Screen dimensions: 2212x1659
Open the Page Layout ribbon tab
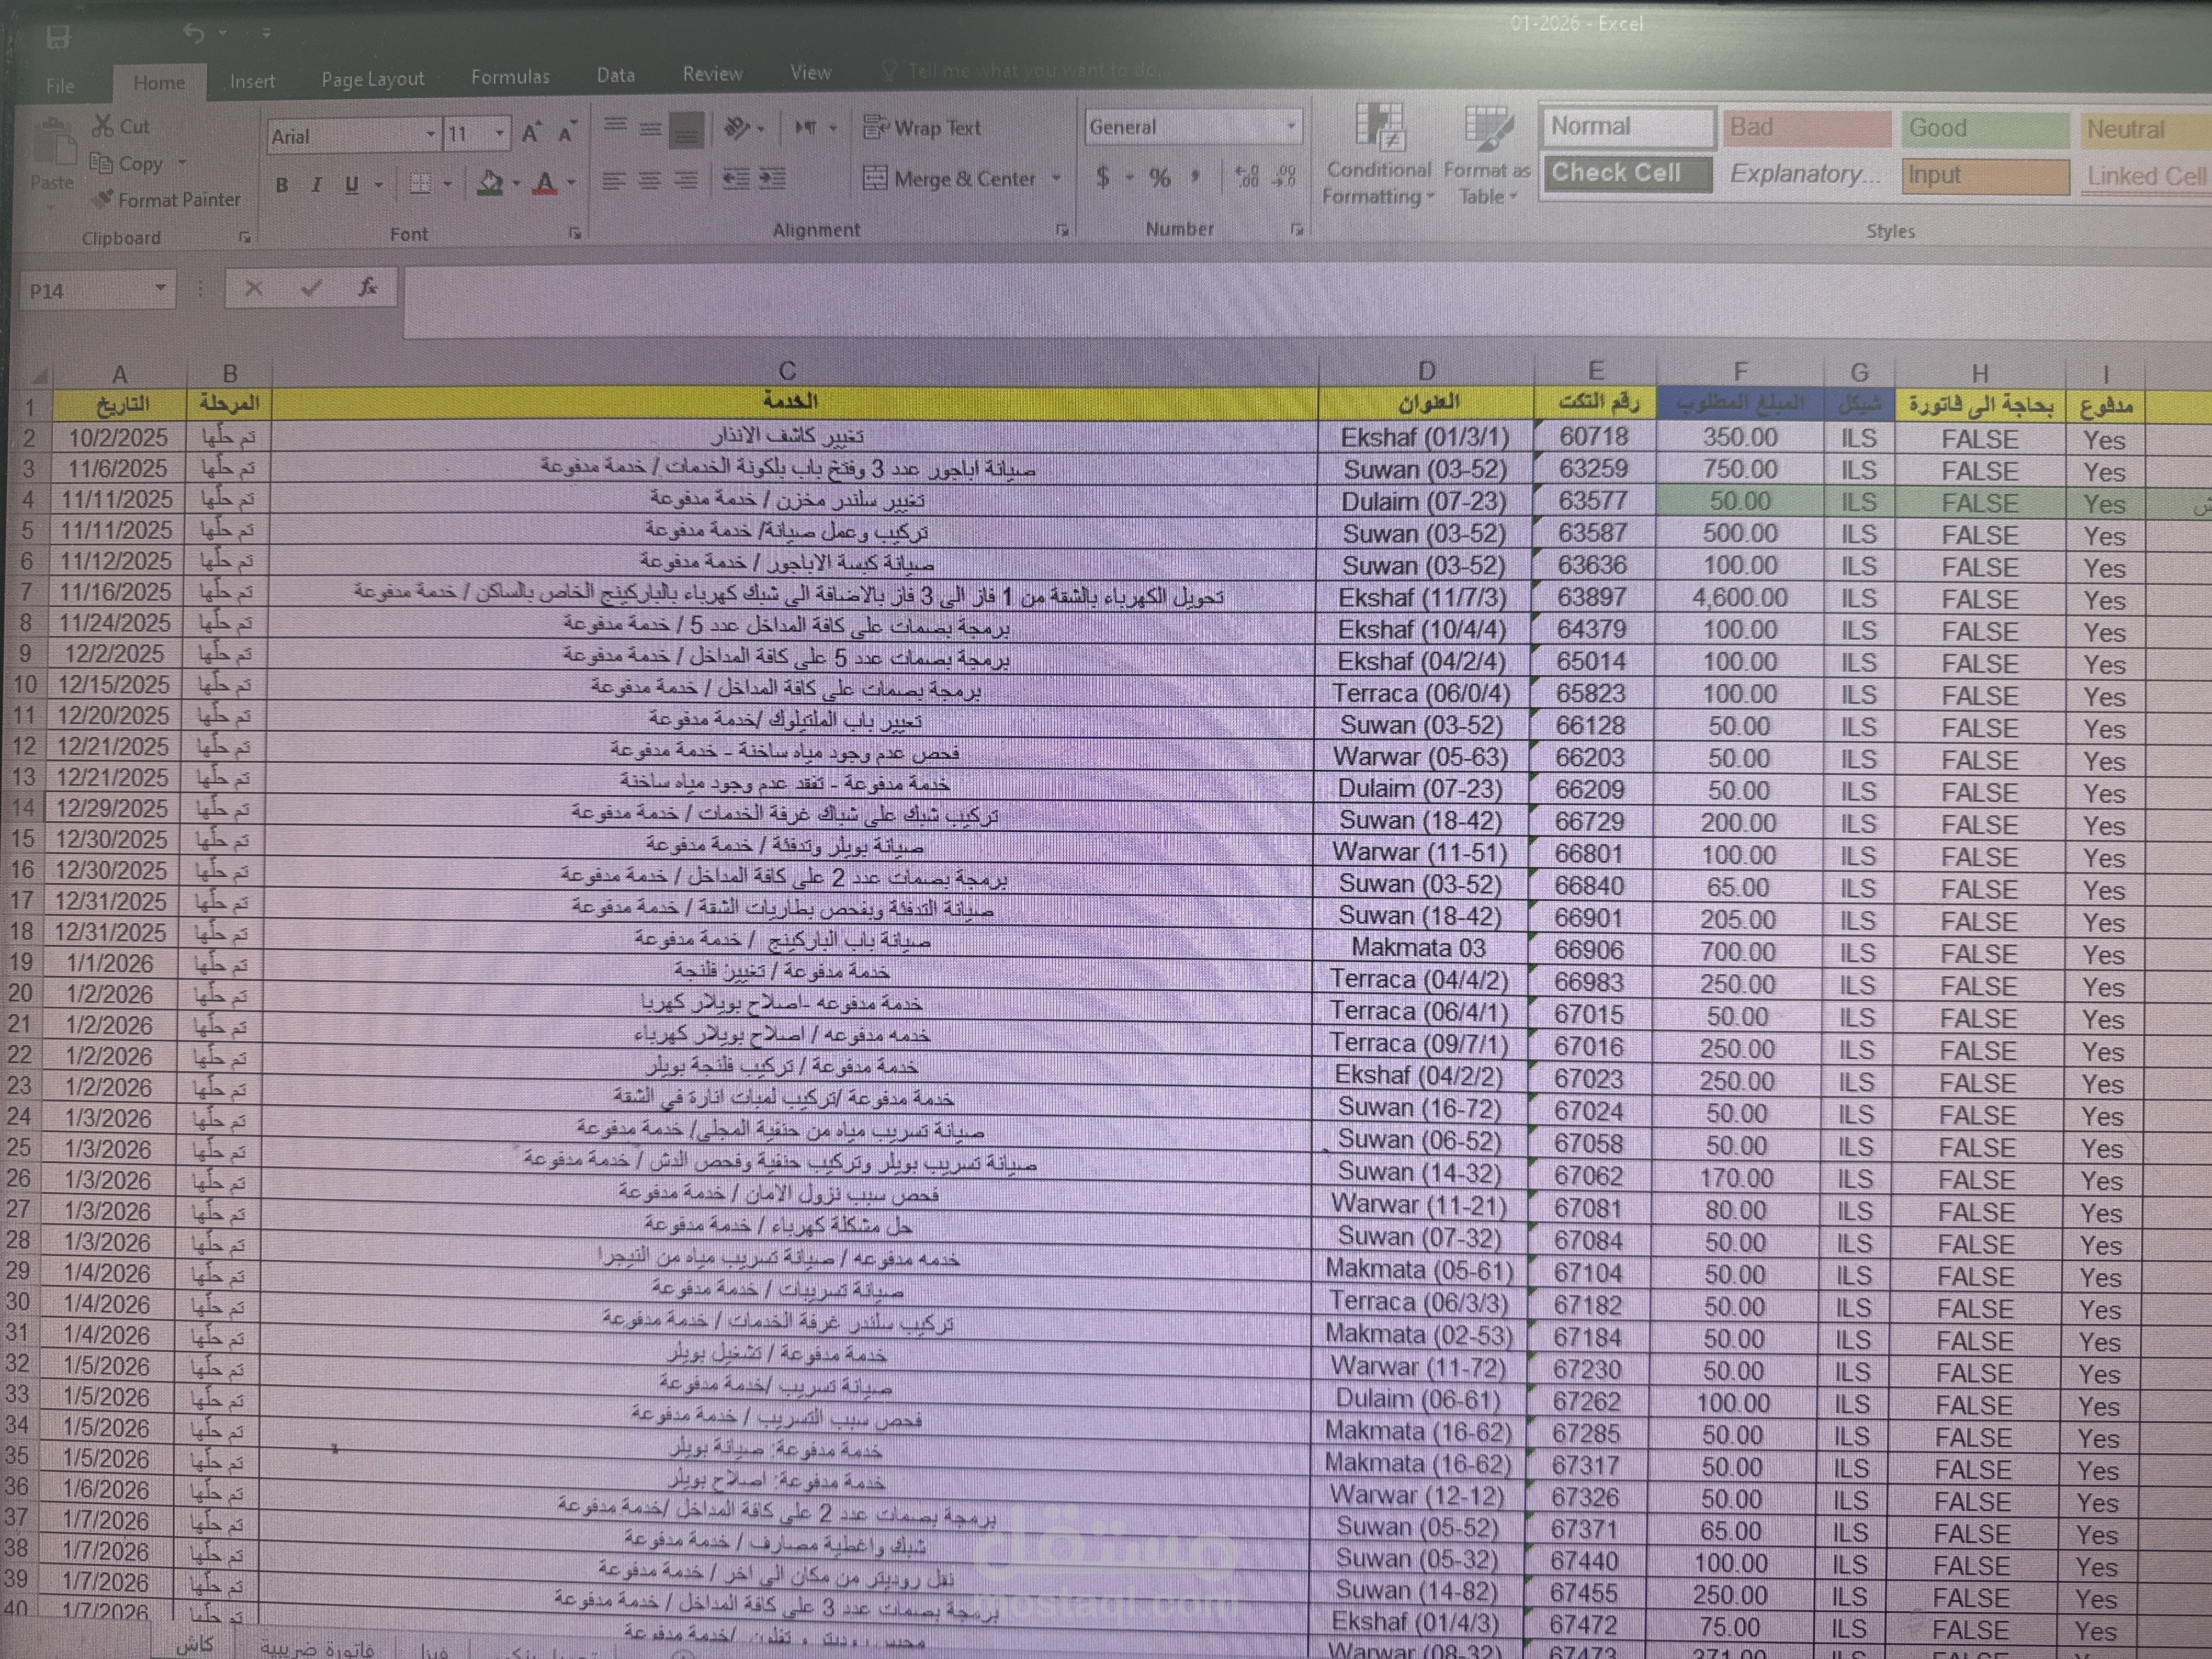(372, 79)
